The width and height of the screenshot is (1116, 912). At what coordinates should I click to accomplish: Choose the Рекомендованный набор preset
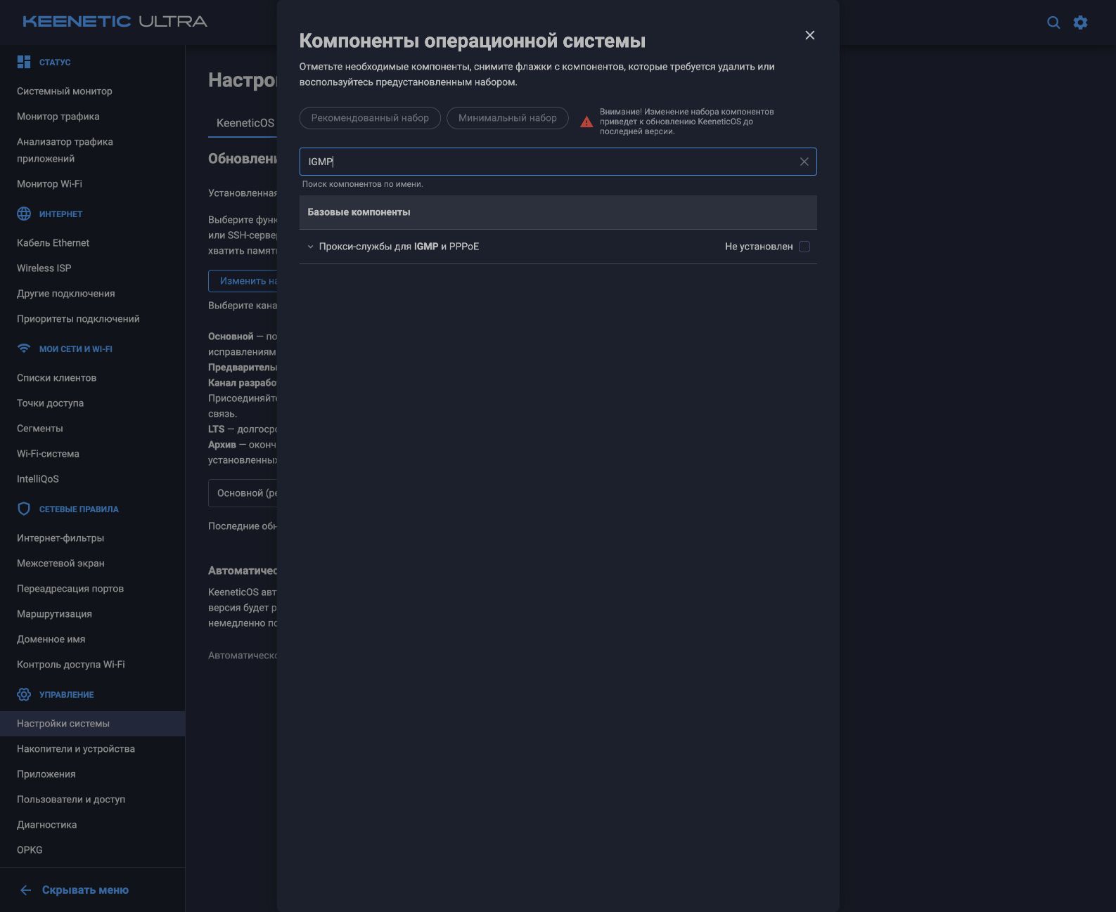tap(370, 118)
